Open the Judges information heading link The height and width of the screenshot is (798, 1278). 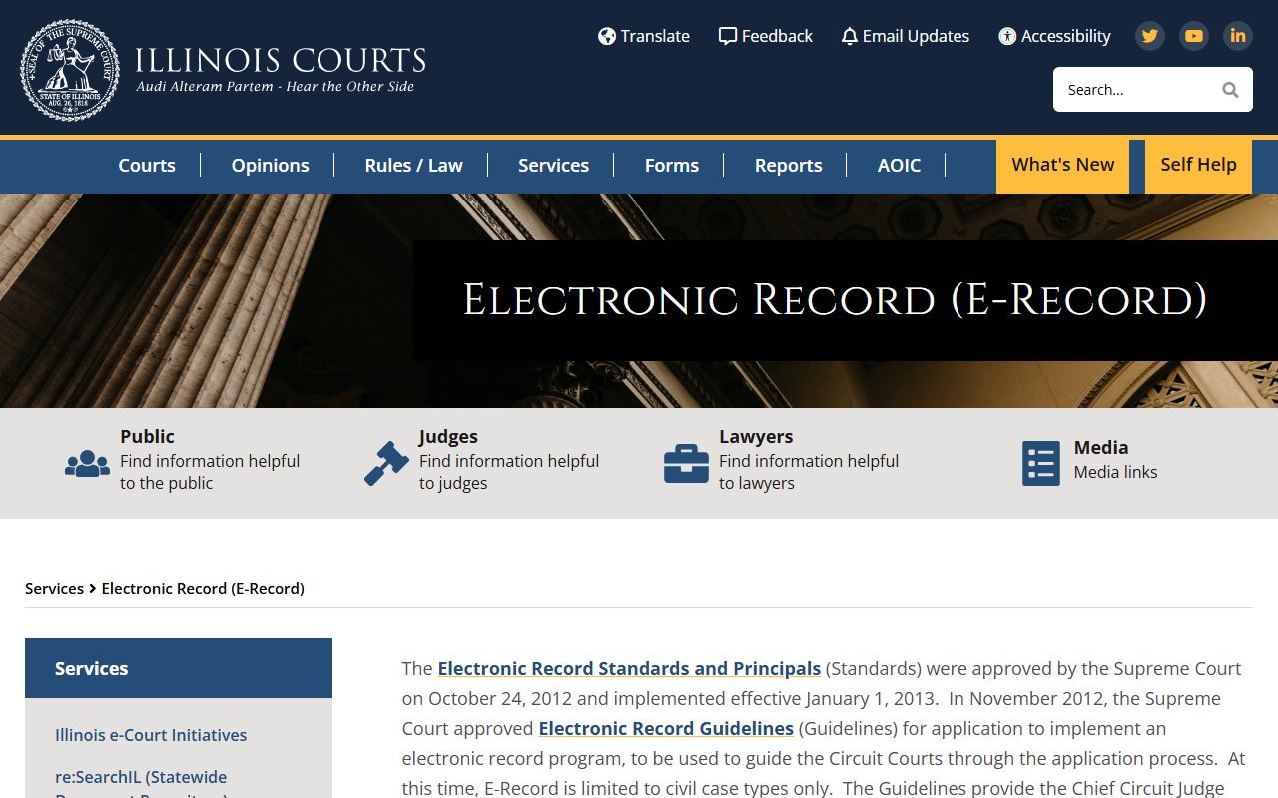448,436
